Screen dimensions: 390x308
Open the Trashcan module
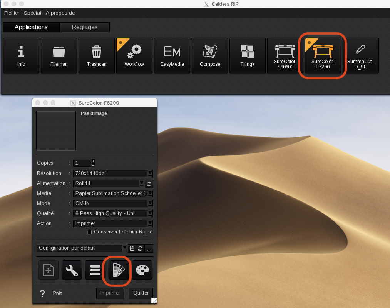click(97, 56)
